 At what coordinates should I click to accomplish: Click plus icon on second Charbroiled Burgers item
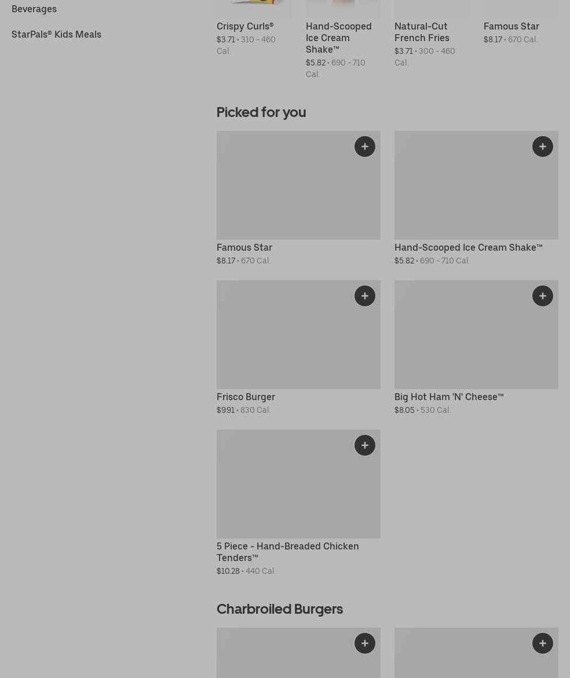542,643
